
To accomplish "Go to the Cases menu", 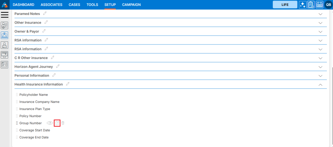I will (x=74, y=5).
